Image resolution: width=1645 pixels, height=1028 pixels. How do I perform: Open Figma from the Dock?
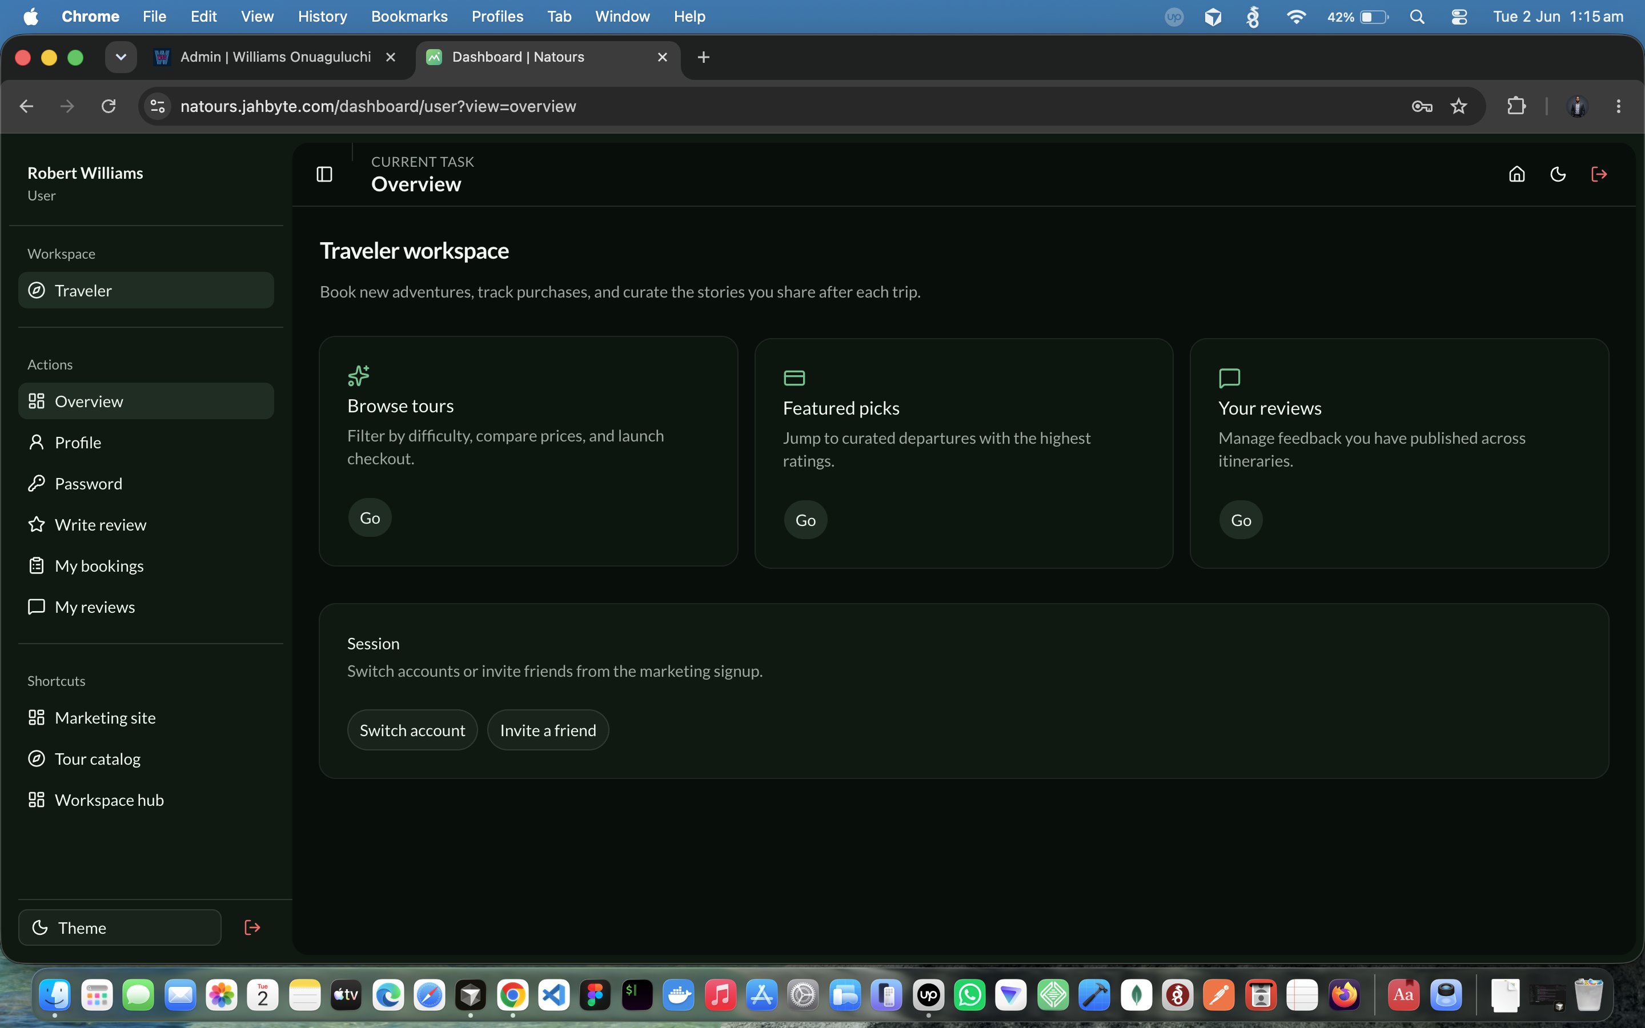click(596, 995)
